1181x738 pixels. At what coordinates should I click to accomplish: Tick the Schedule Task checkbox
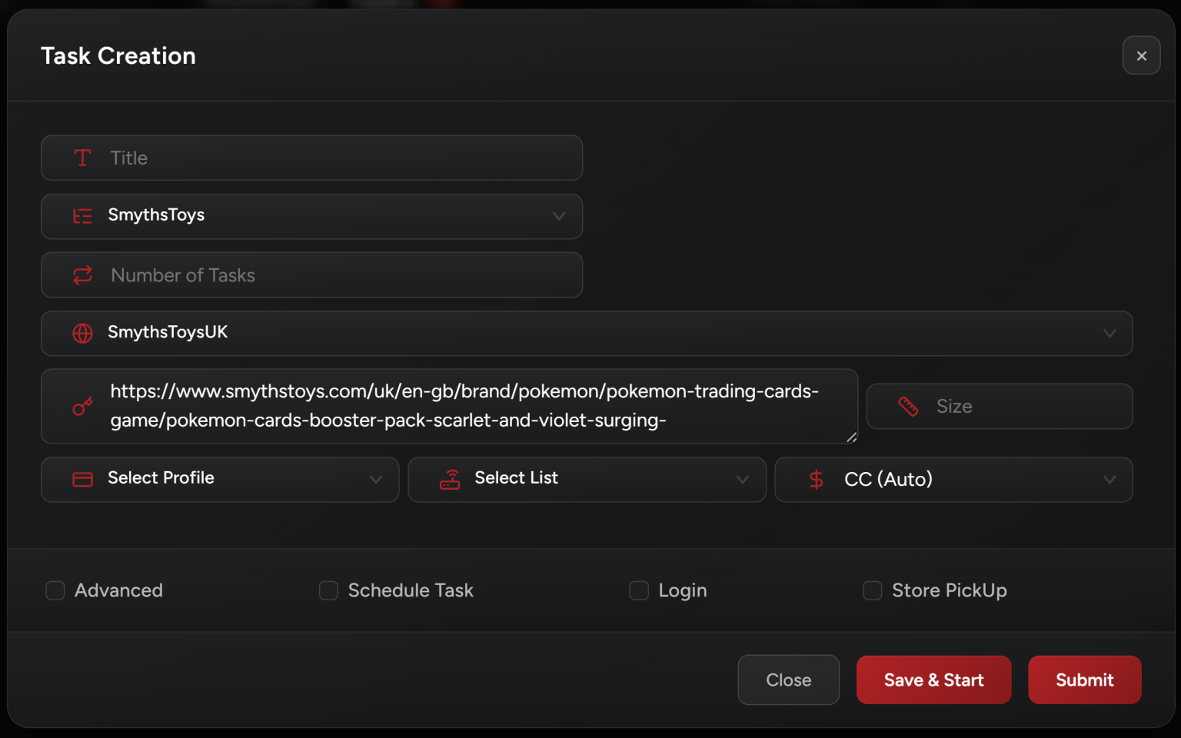point(328,590)
